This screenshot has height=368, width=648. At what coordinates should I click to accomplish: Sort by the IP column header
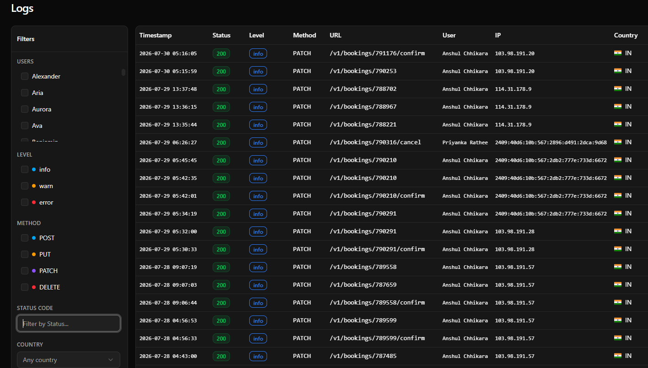pos(498,35)
